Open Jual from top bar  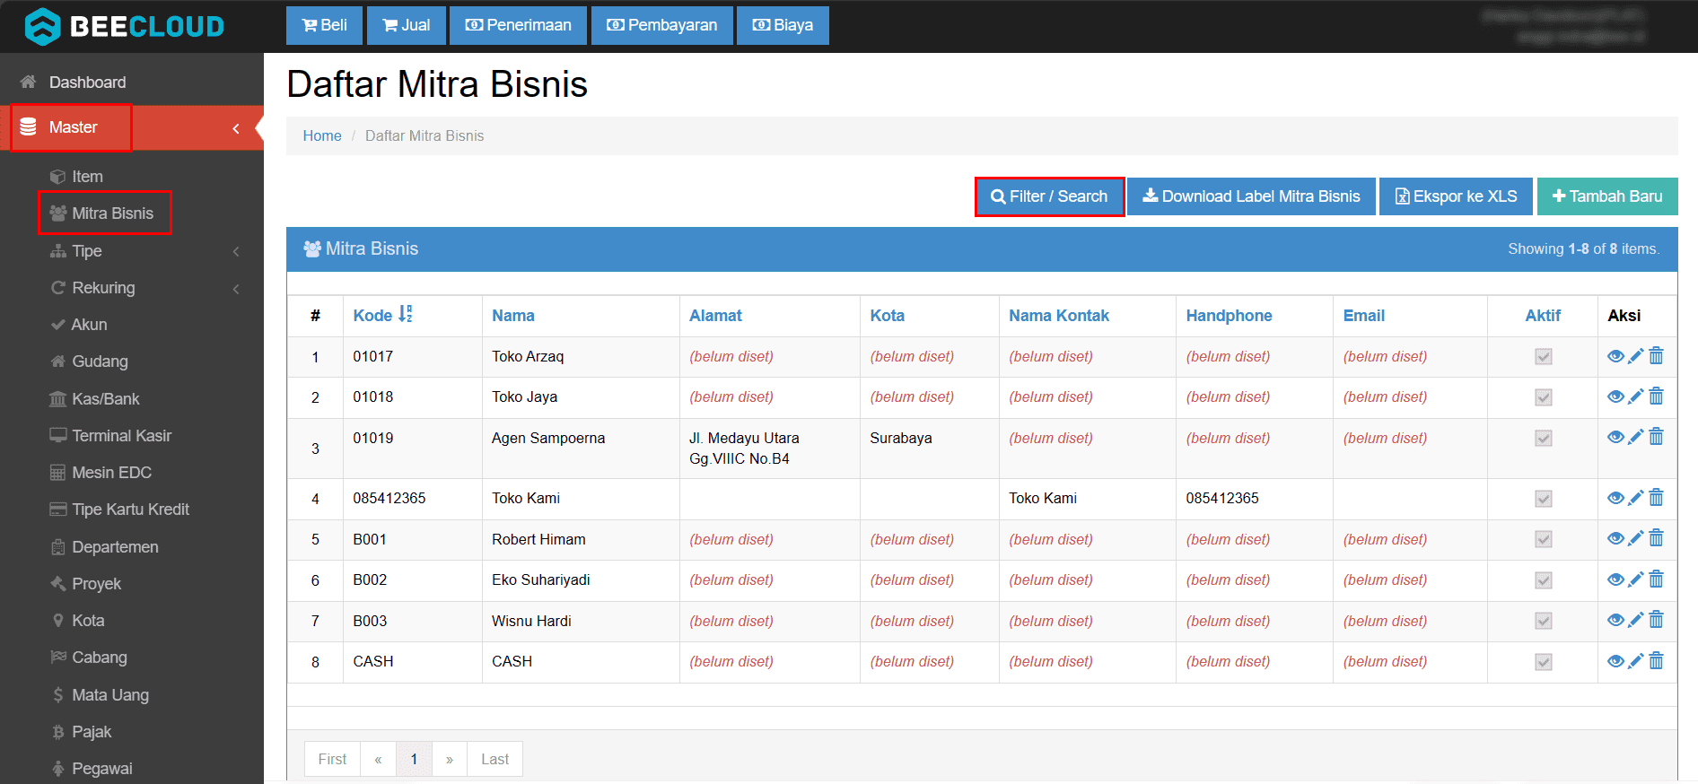click(x=407, y=25)
